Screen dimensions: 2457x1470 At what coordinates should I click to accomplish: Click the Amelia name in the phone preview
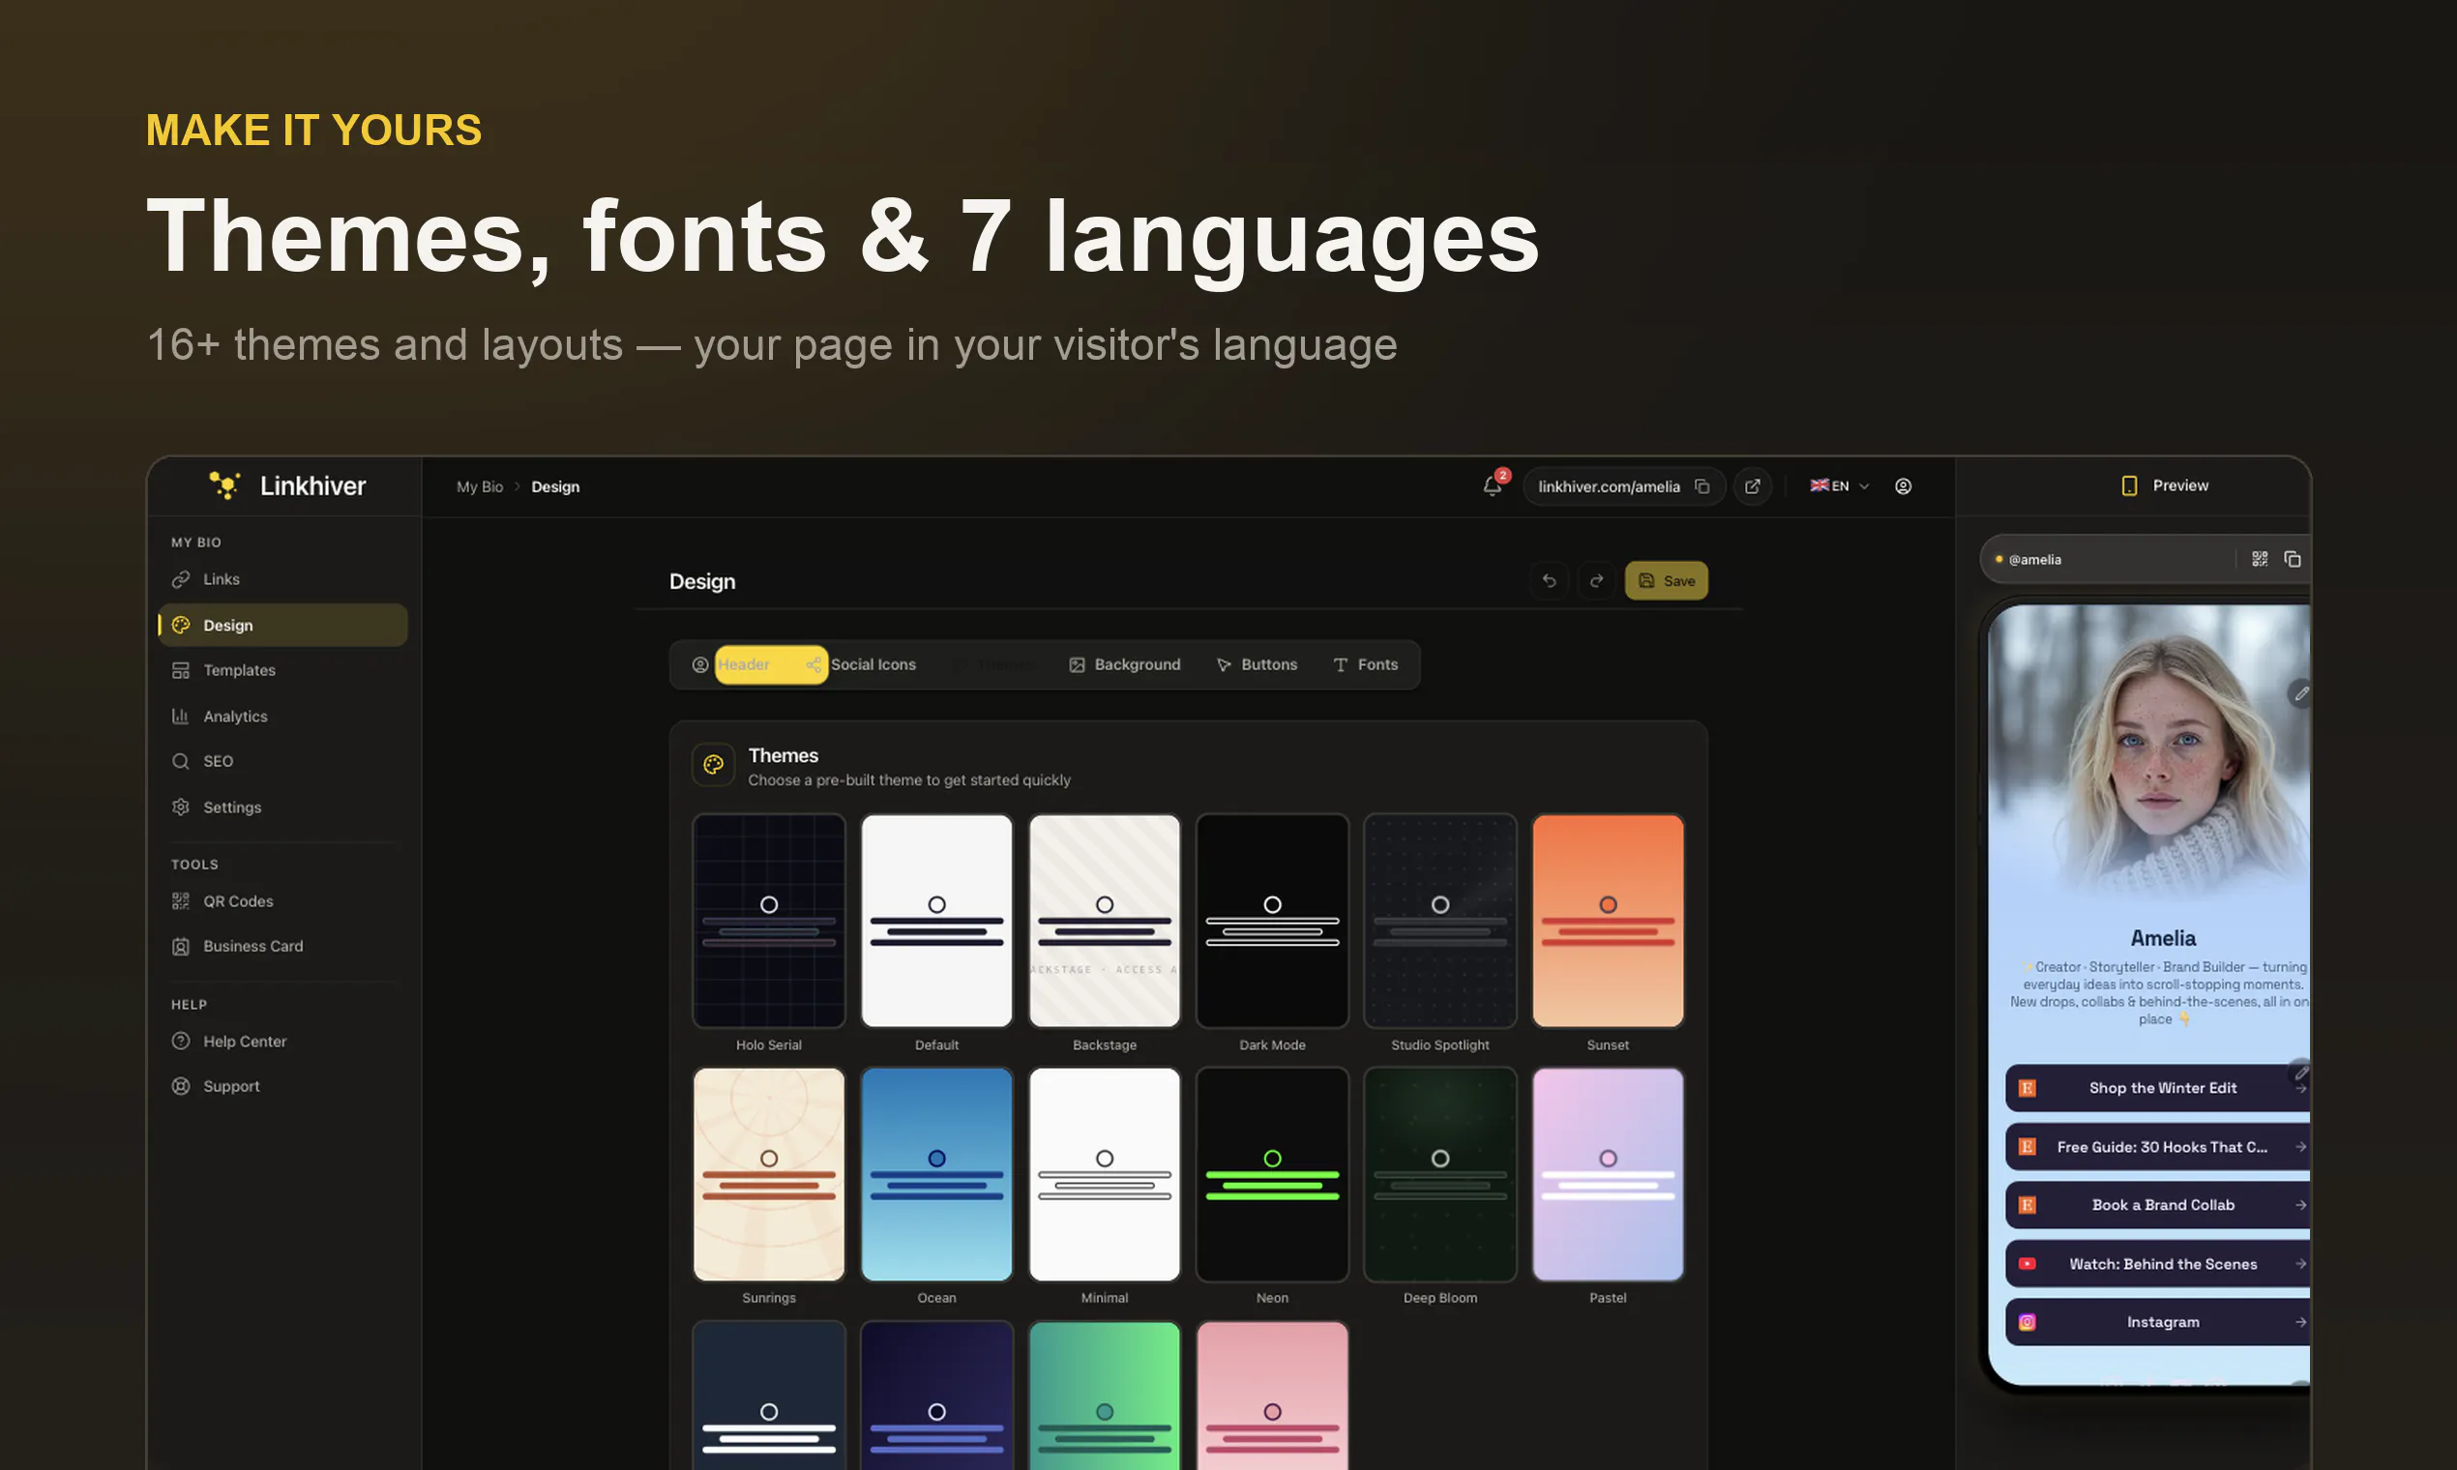(2163, 938)
